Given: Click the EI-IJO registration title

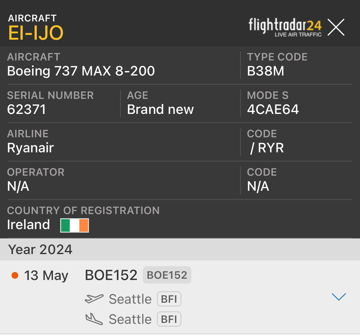Looking at the screenshot, I should click(x=36, y=33).
